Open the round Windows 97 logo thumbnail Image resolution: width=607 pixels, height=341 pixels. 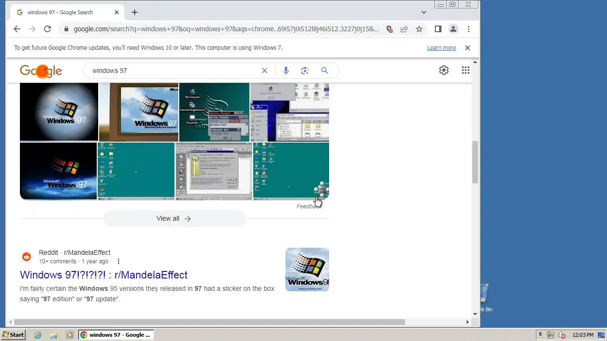[59, 112]
